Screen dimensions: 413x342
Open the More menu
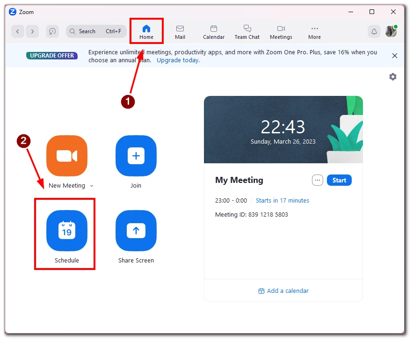[x=314, y=32]
